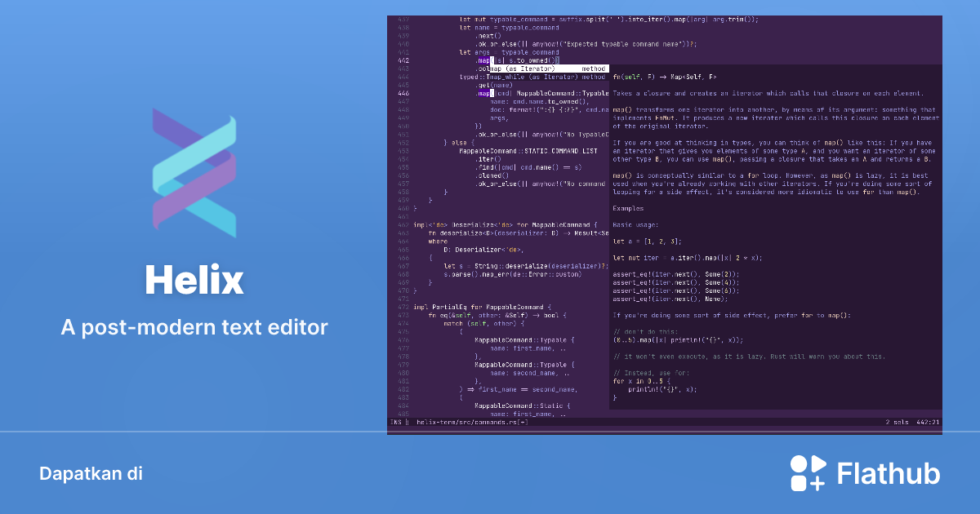This screenshot has height=514, width=980.
Task: Click the "A post-modern text editor" tagline
Action: pyautogui.click(x=194, y=327)
